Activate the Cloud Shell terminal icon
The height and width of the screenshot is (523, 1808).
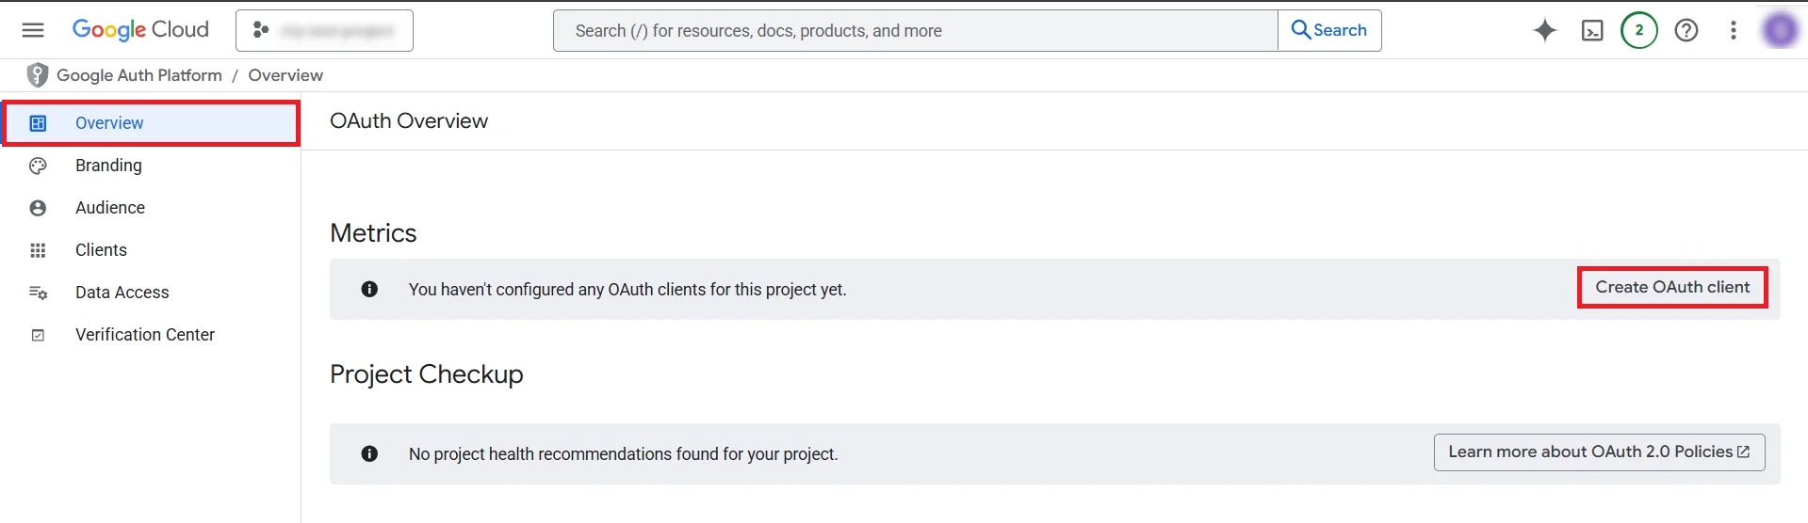[x=1592, y=31]
